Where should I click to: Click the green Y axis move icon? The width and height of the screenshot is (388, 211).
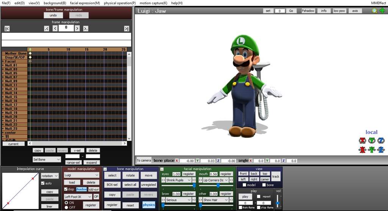[x=372, y=149]
